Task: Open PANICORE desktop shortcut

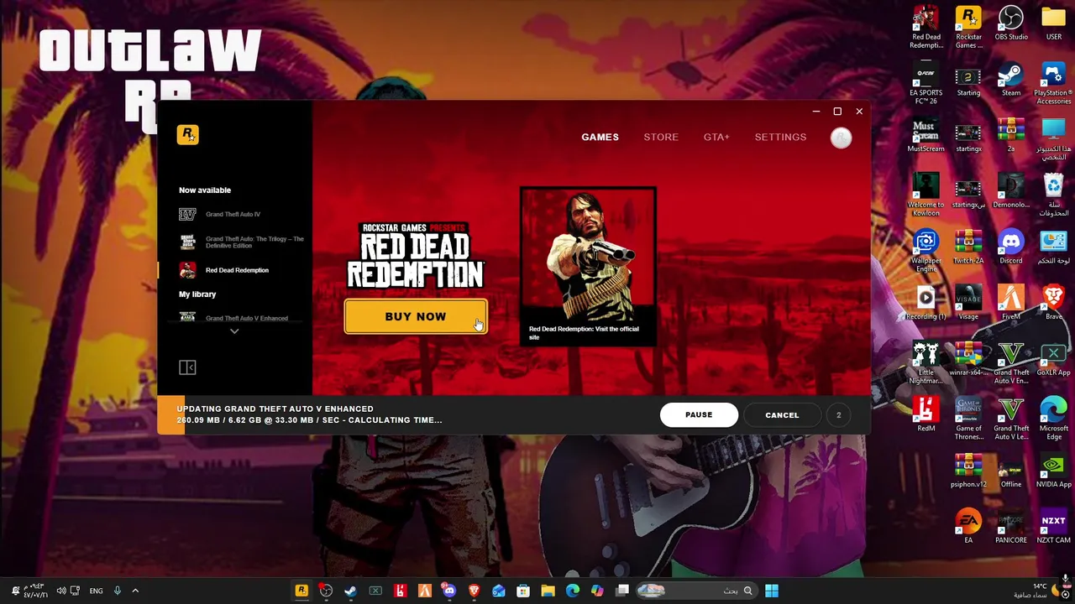Action: 1011,527
